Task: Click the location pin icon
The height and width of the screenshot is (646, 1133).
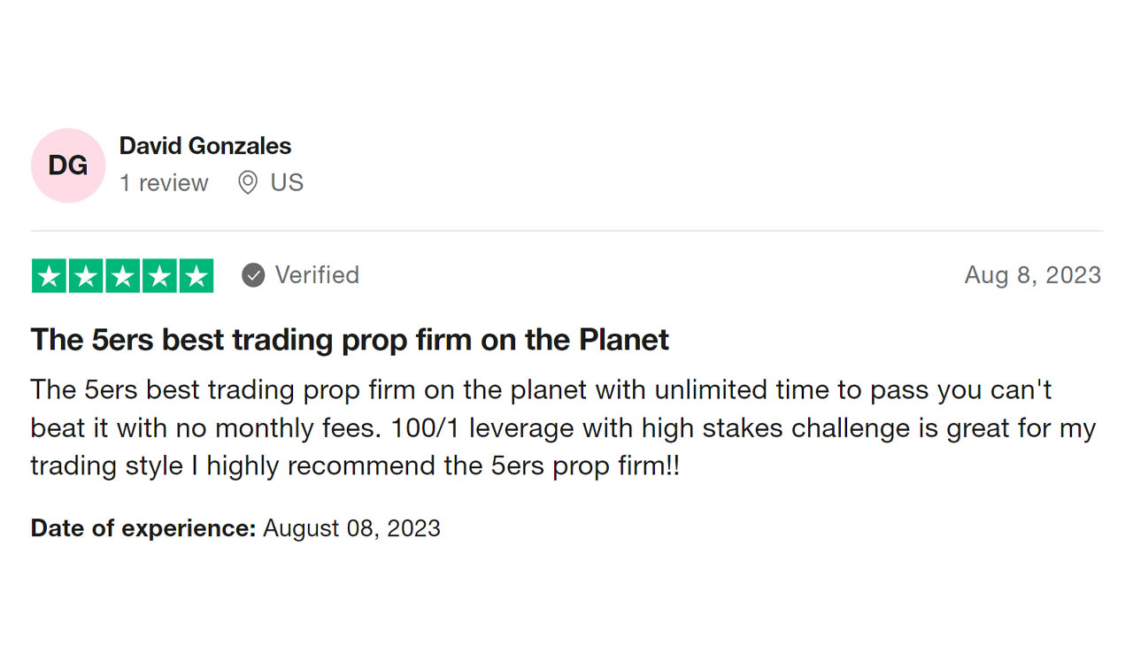Action: 248,183
